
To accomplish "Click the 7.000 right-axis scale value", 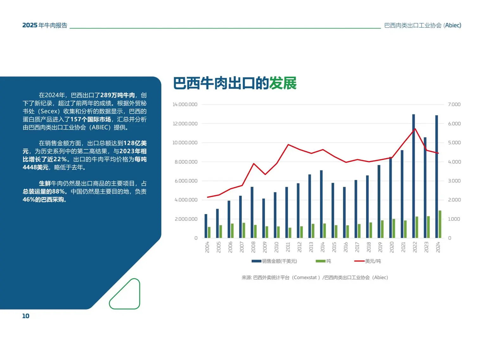I will pos(454,104).
